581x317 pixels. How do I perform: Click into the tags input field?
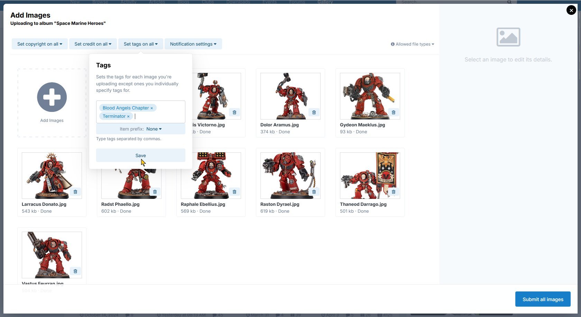click(x=159, y=116)
